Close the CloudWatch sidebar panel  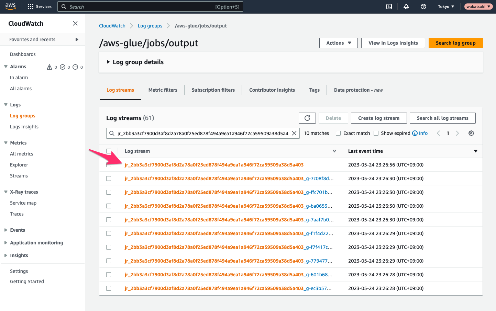pyautogui.click(x=75, y=23)
